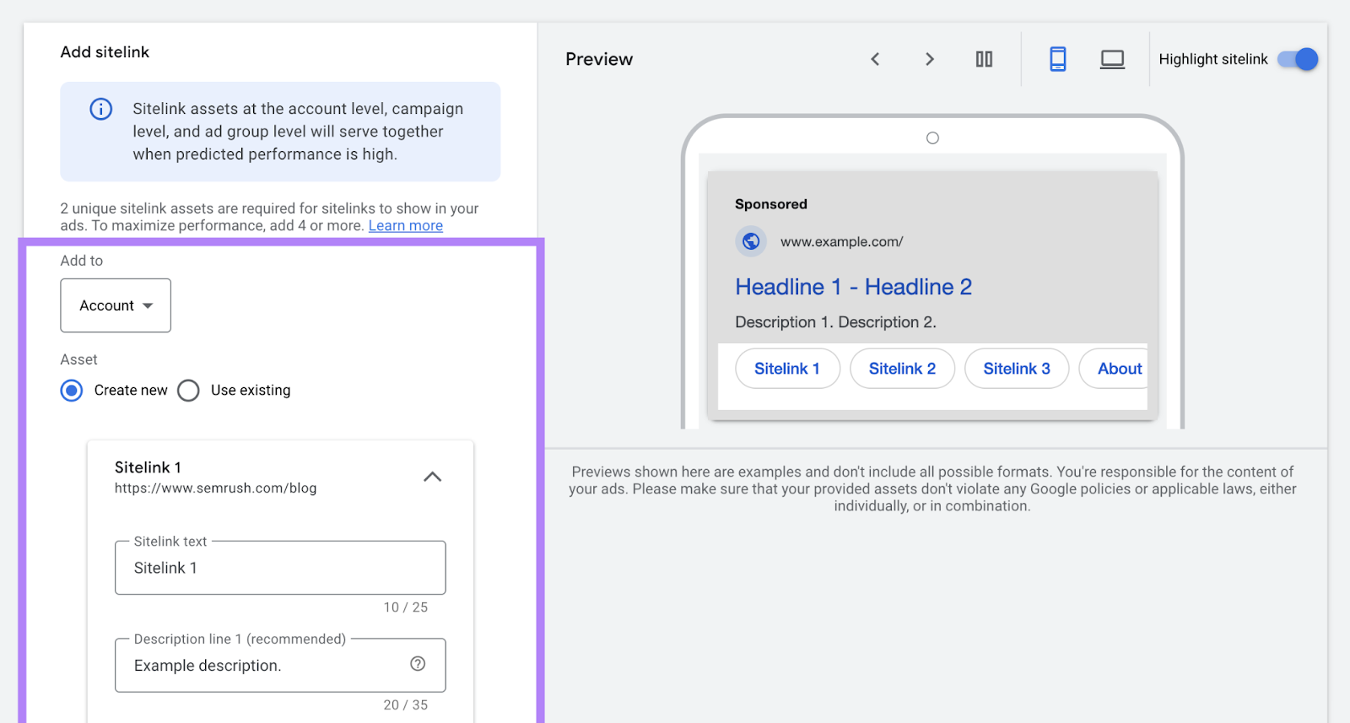Click the About chip in the preview

[1114, 369]
